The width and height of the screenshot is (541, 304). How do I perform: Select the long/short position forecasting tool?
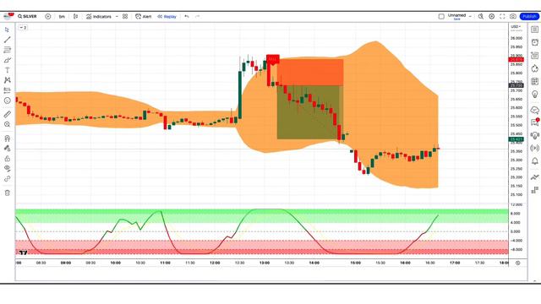[8, 90]
